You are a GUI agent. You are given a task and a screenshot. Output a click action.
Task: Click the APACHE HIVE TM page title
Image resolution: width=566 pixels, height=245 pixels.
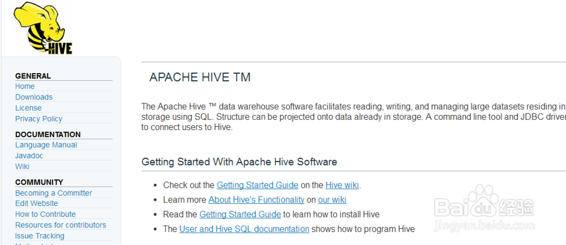coord(200,77)
